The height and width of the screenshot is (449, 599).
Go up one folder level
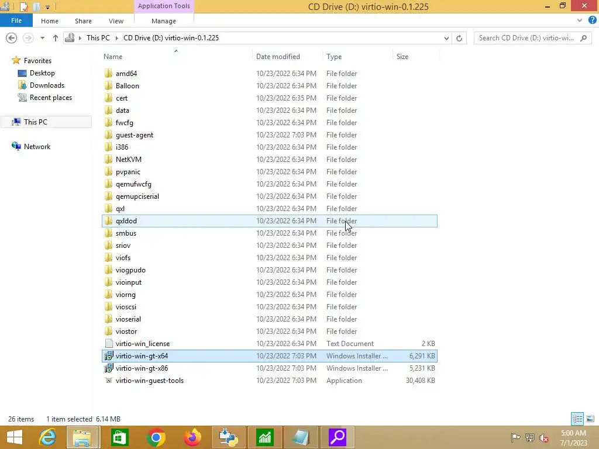(x=56, y=38)
